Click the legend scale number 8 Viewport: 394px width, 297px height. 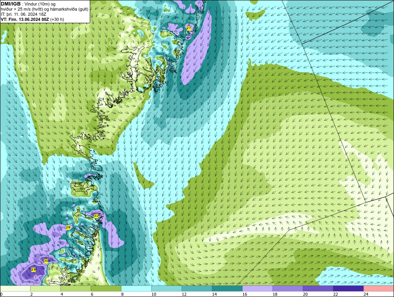coord(123,294)
